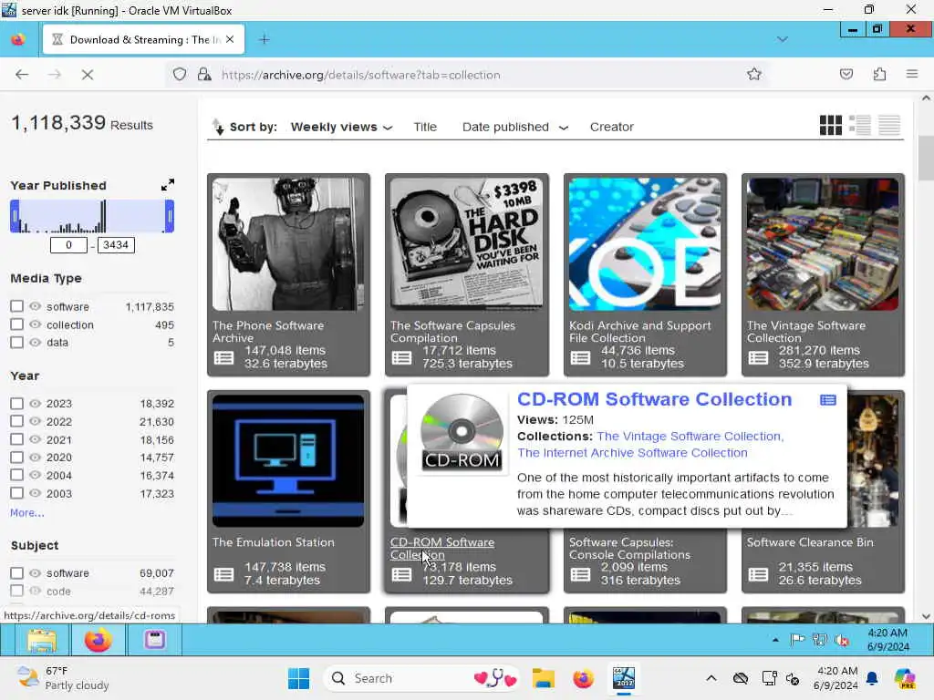Screen dimensions: 934x700
Task: Click collection icon on Kodi Archive card
Action: tap(580, 357)
